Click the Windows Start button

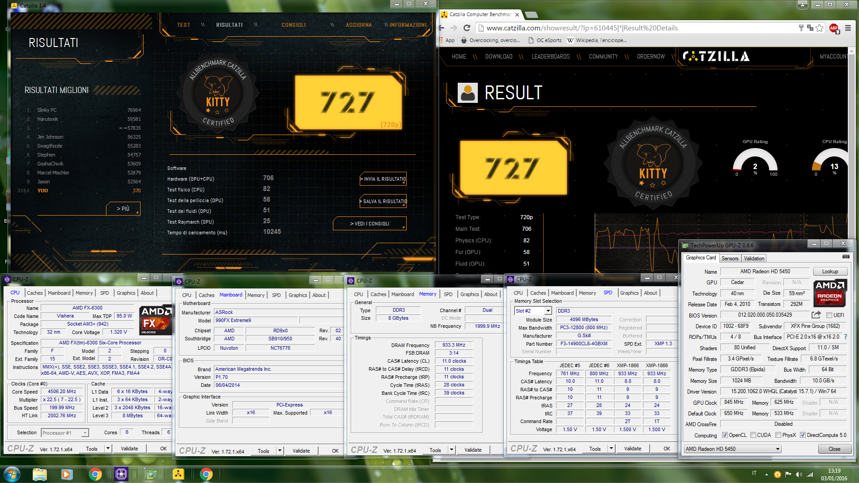(x=12, y=474)
